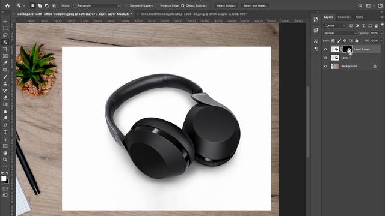Hide Layer 1 with eye icon
The width and height of the screenshot is (385, 216).
pos(325,58)
